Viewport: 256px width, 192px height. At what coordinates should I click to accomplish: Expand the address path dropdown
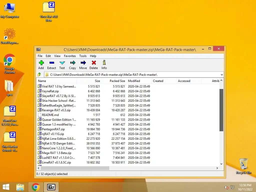222,74
